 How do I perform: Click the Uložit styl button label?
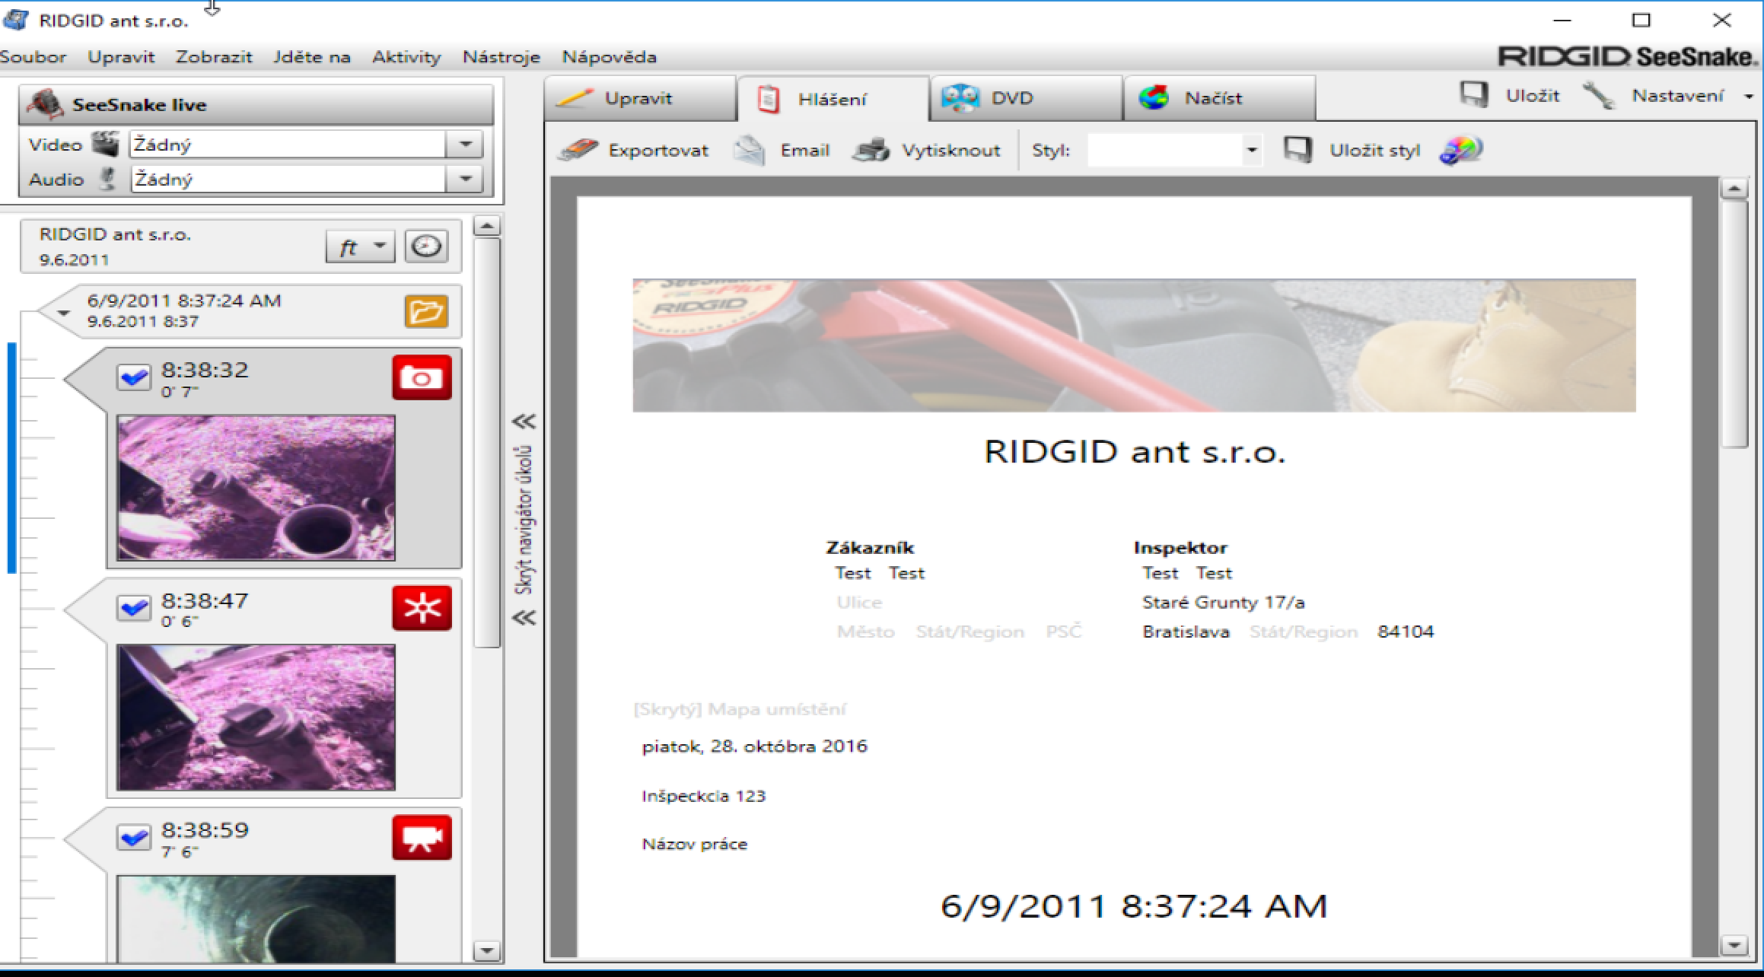pos(1375,151)
